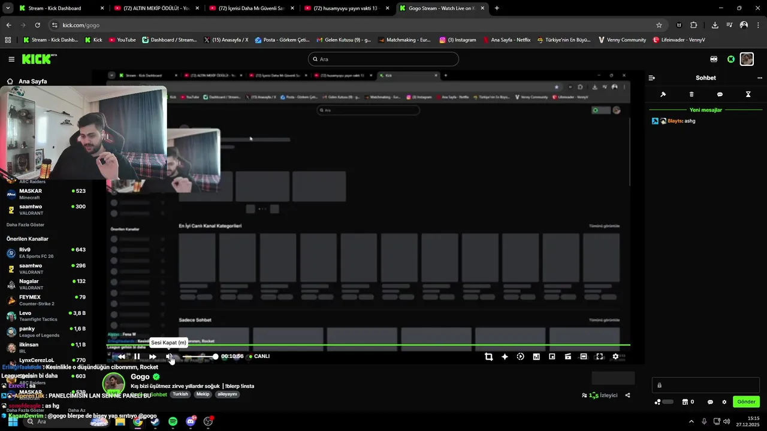Click the chat bubble icon beside Gönder
The image size is (767, 431).
(710, 402)
